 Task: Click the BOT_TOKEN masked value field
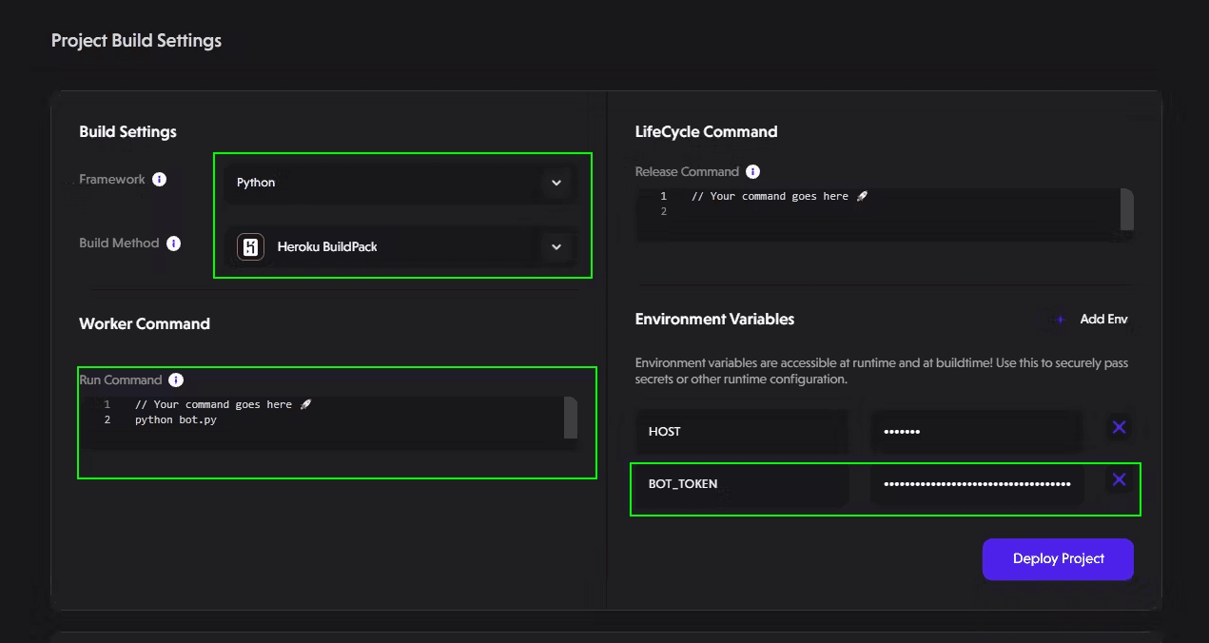(976, 484)
